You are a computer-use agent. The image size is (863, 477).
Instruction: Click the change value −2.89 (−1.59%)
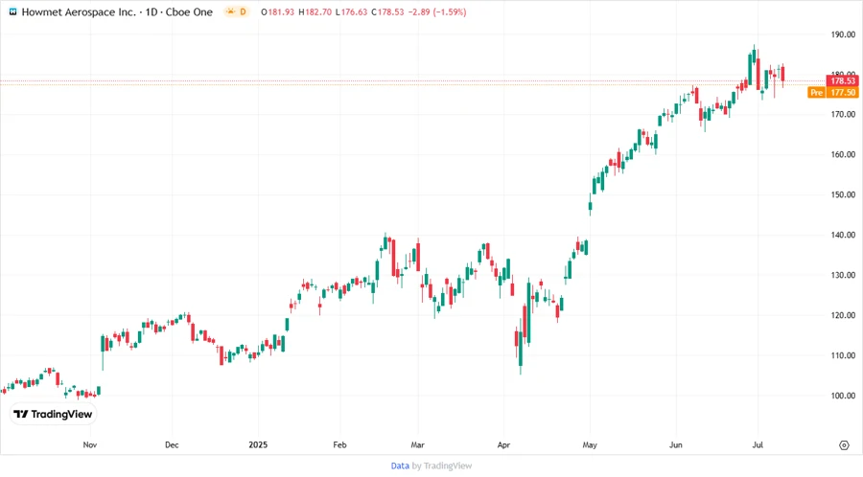[437, 11]
